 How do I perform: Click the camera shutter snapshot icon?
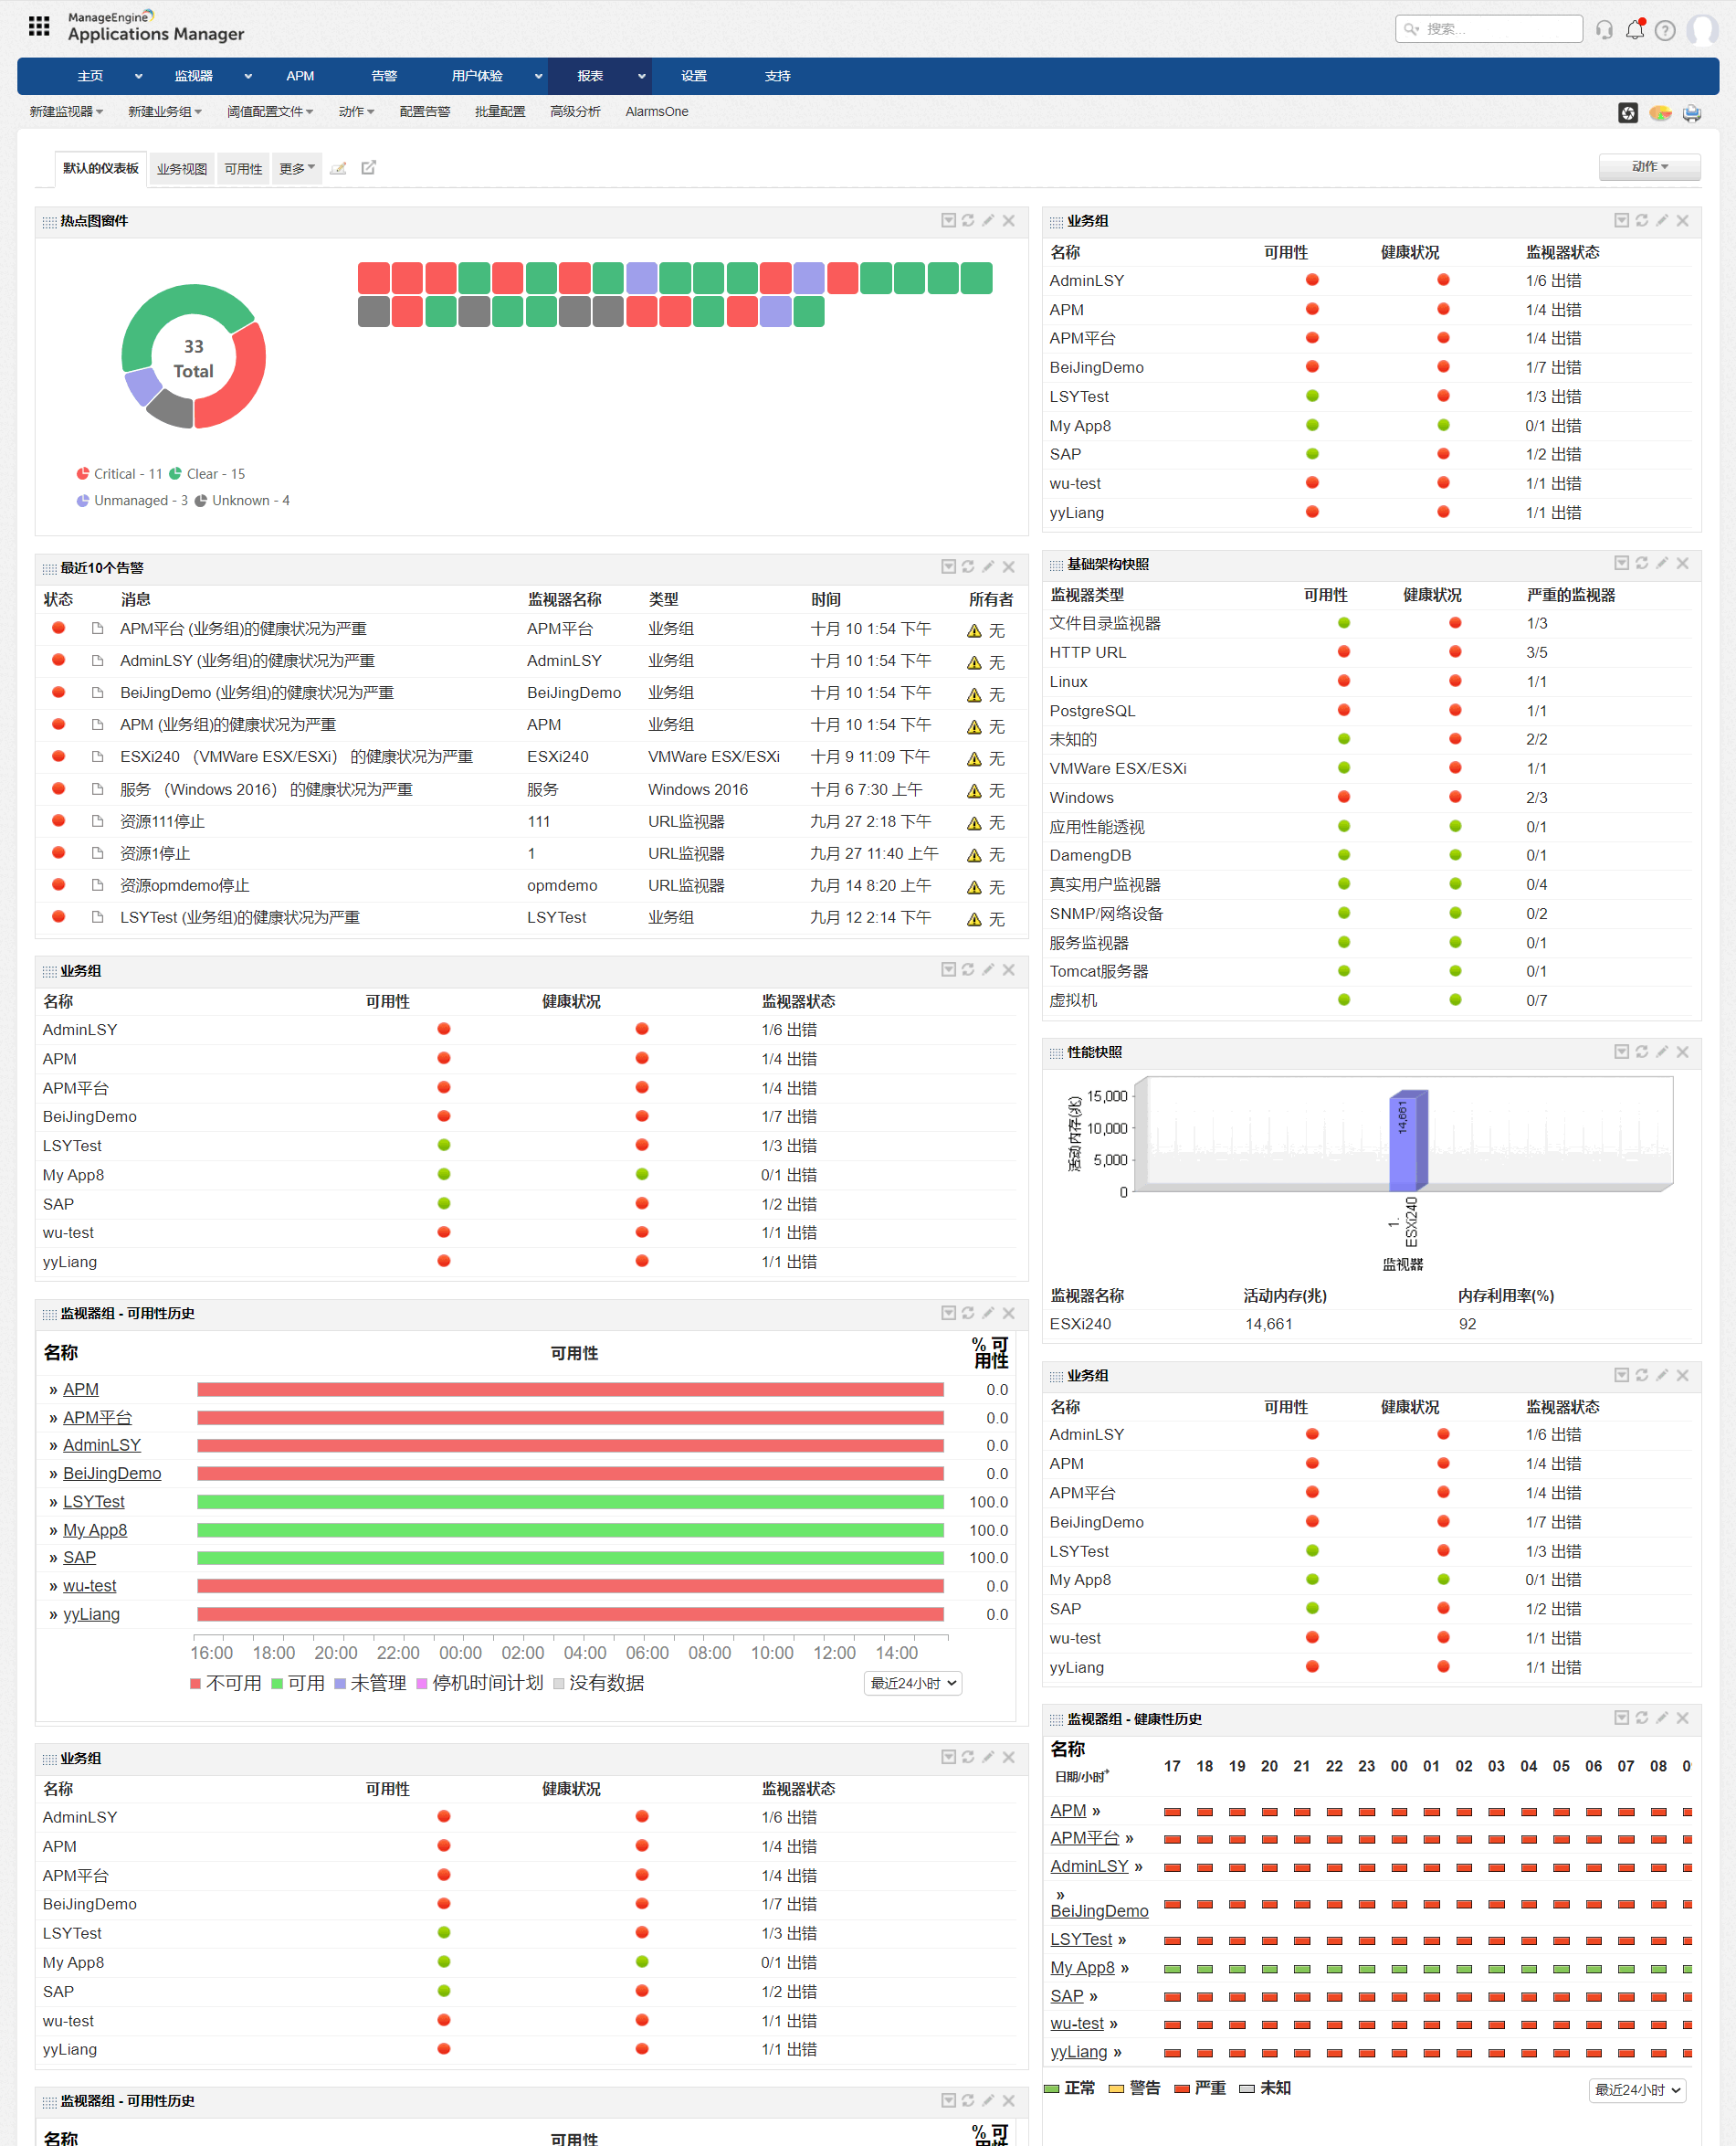[1628, 113]
